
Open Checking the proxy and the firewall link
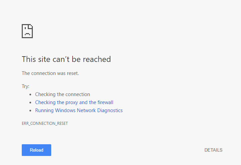[x=74, y=102]
